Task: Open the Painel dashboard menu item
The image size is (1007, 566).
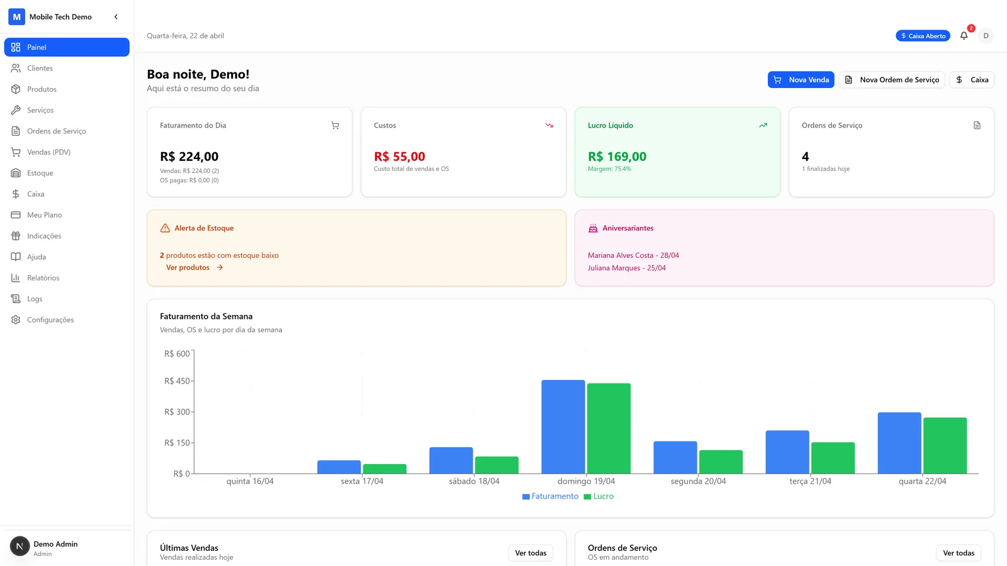Action: (x=67, y=47)
